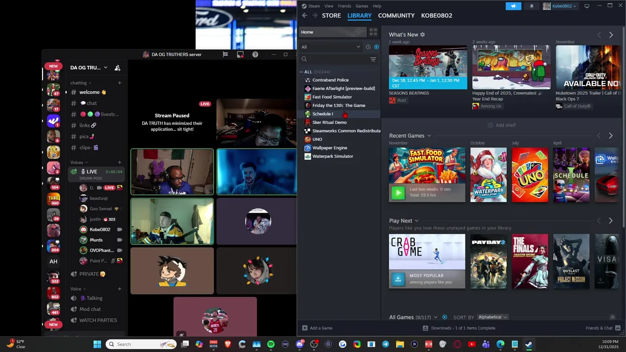Open the All games filter dropdown

click(x=331, y=47)
